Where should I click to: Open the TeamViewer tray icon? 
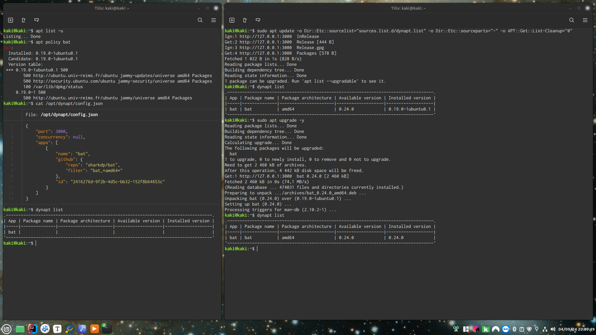(506, 329)
